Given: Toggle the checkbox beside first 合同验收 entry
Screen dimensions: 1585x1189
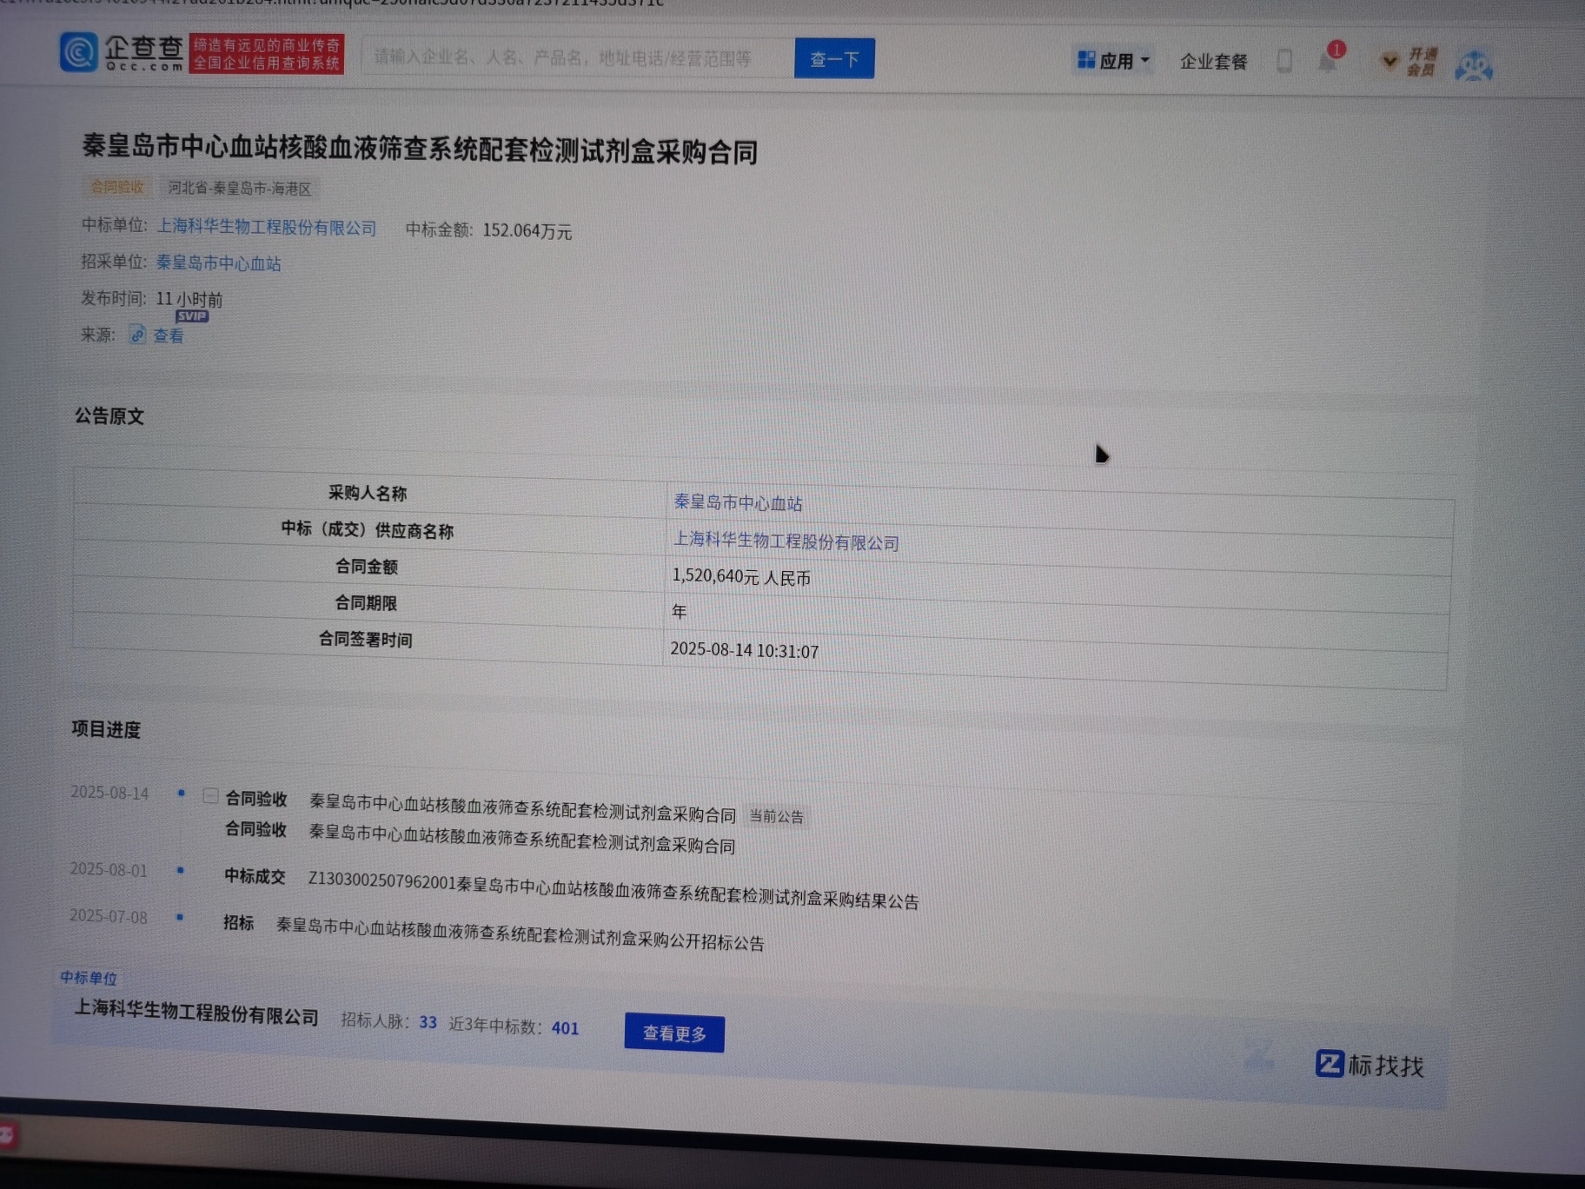Looking at the screenshot, I should coord(210,796).
